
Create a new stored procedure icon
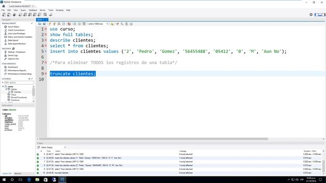pos(35,15)
